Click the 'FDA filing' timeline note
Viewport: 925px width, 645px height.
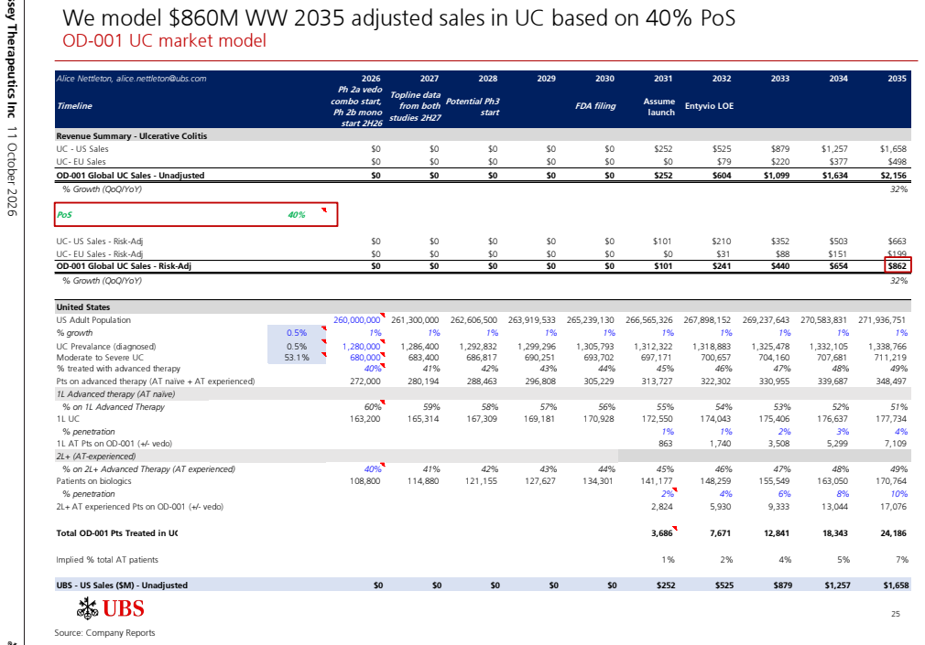click(595, 106)
